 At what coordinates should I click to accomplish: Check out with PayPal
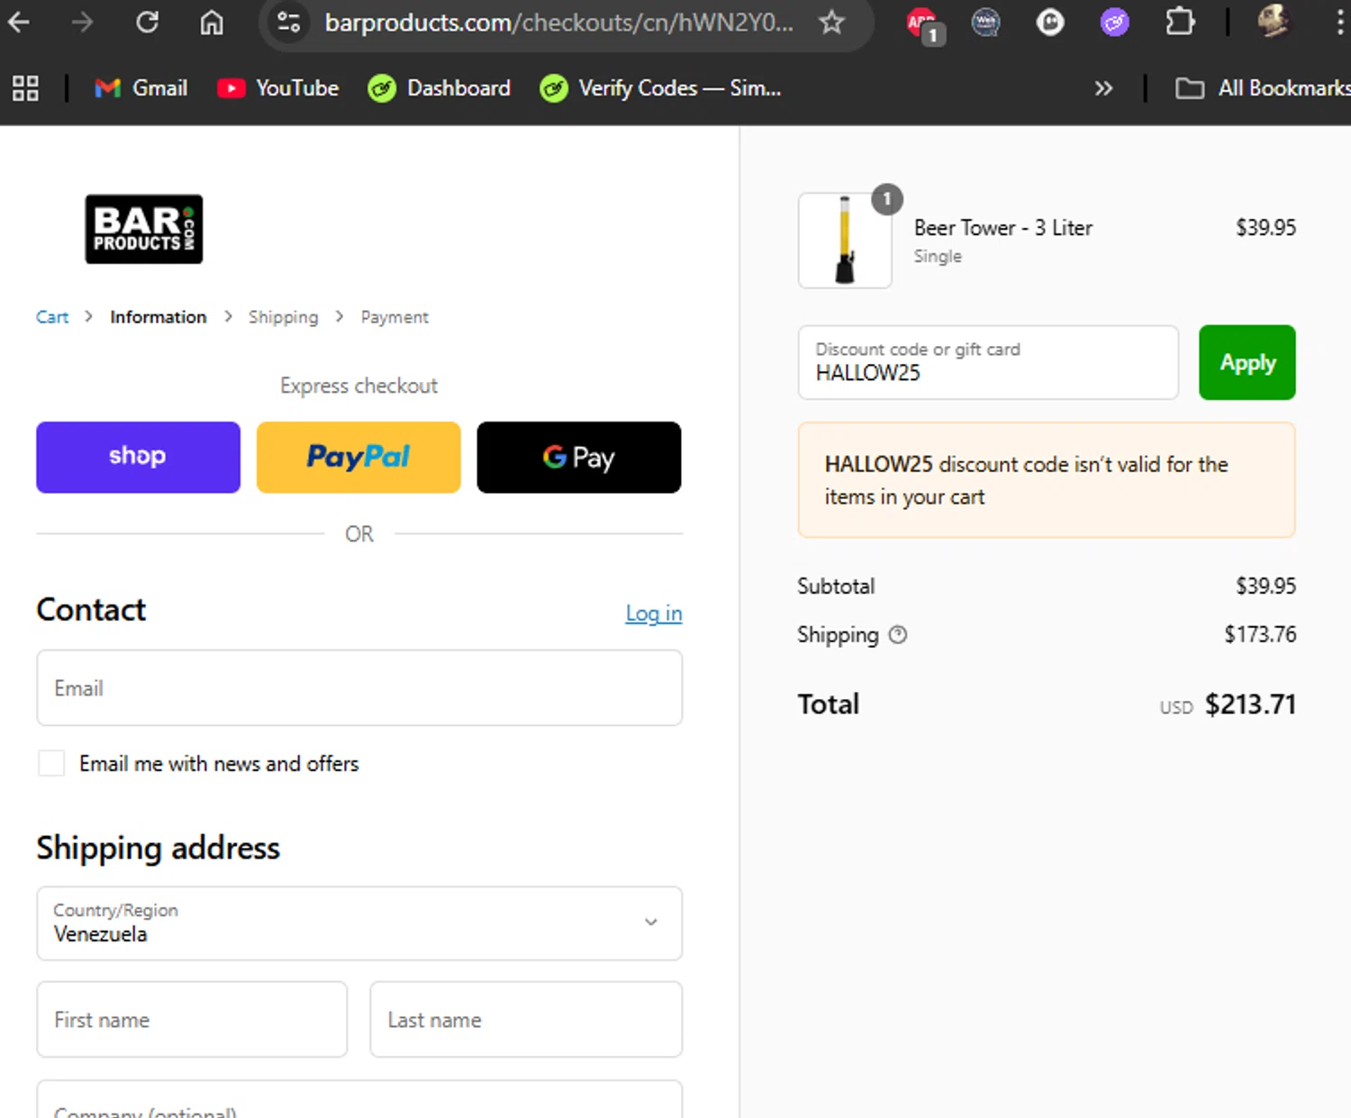(358, 457)
